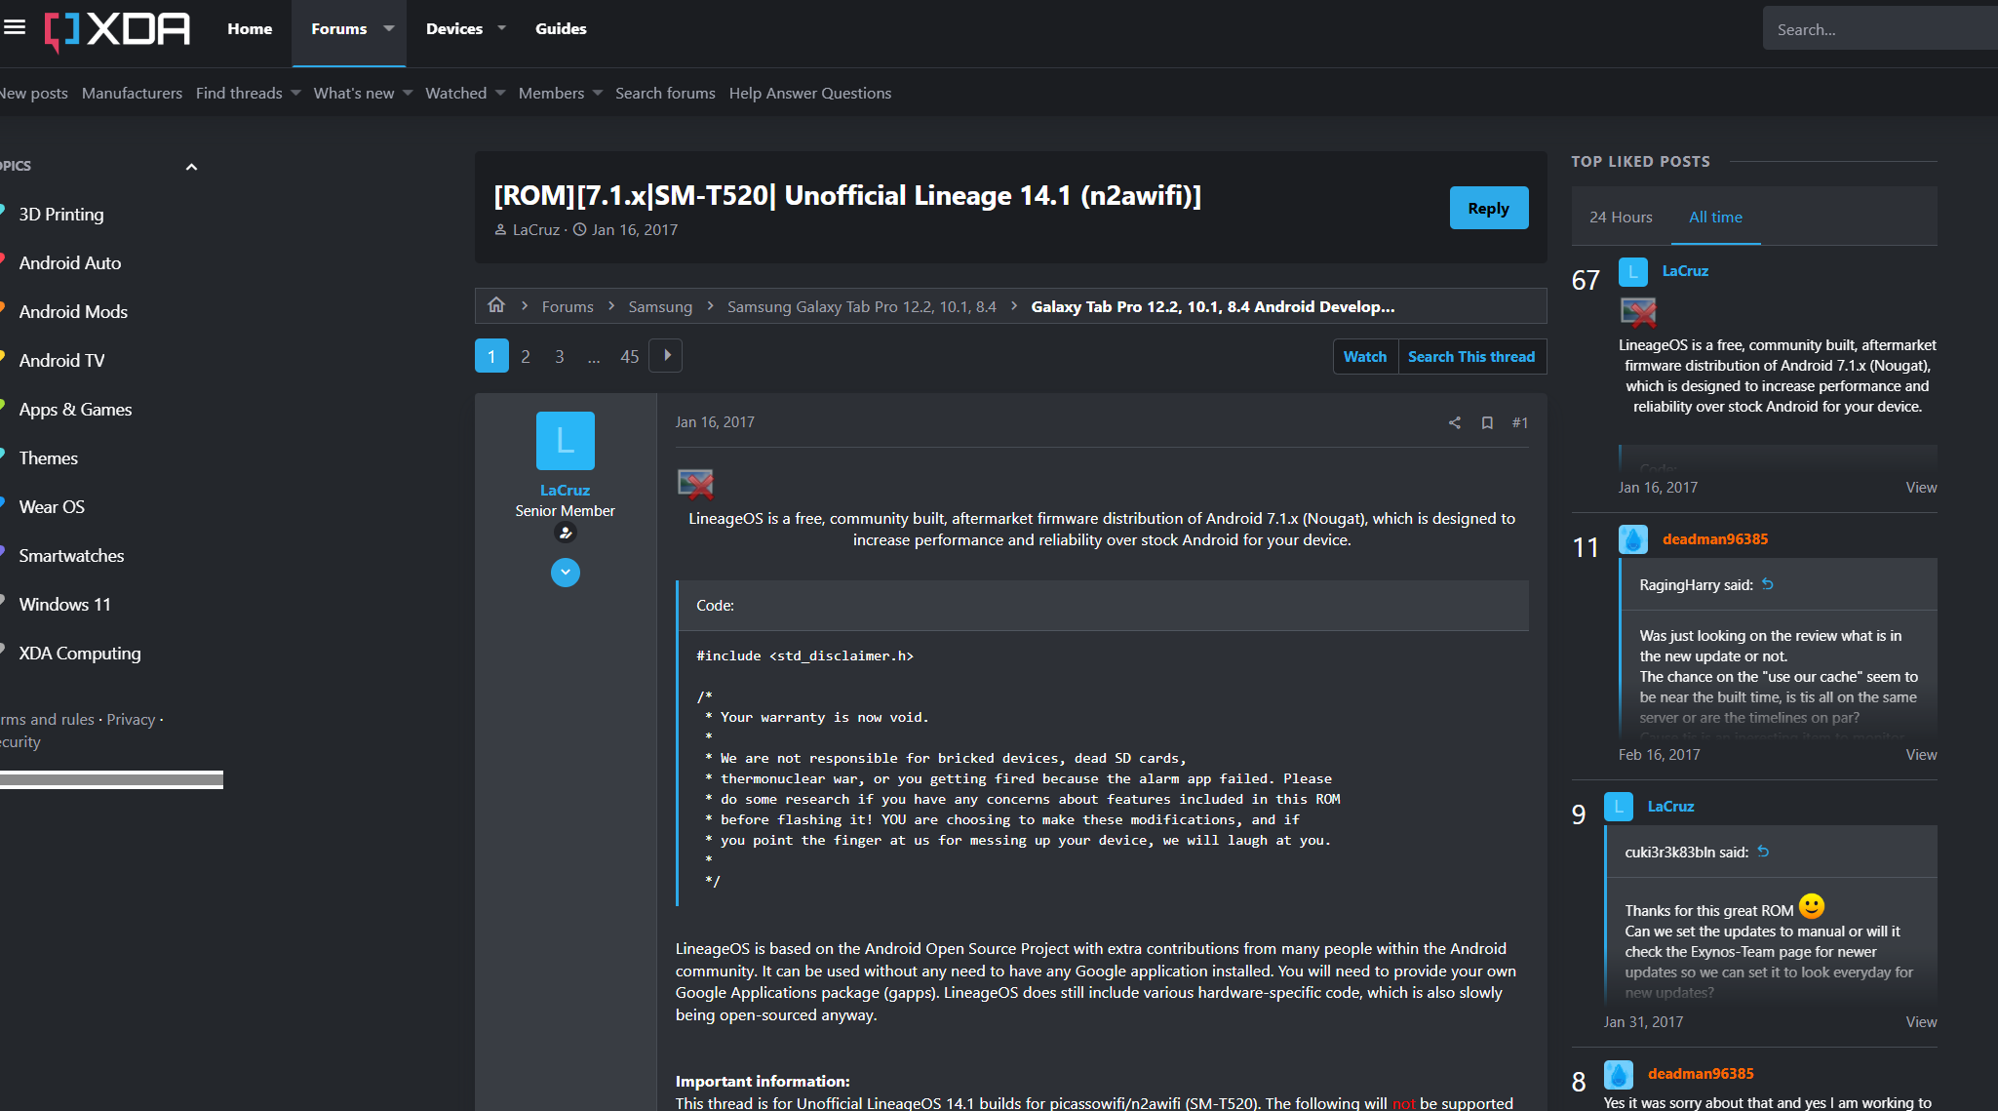The width and height of the screenshot is (1998, 1111).
Task: Open Apps & Games topic
Action: click(75, 410)
